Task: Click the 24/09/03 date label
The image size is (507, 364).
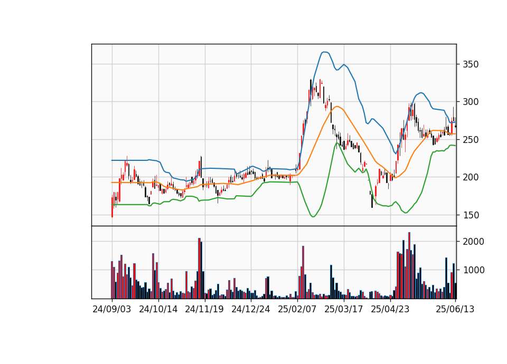Action: click(112, 310)
